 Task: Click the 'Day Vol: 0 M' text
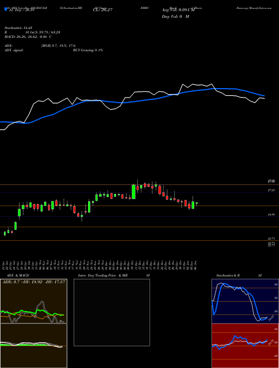[x=175, y=17]
